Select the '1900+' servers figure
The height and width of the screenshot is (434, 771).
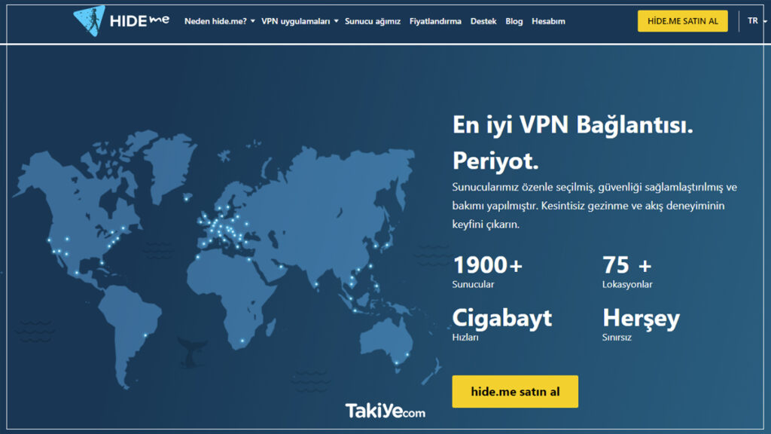pyautogui.click(x=487, y=264)
